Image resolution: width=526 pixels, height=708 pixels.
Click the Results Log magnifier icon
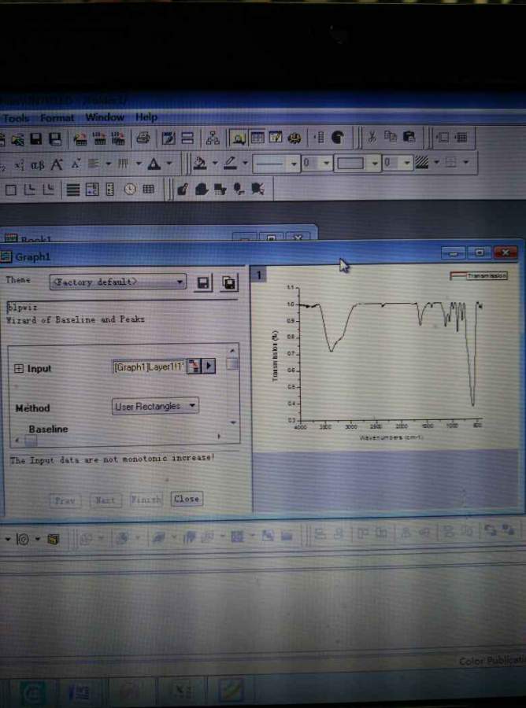pos(238,138)
